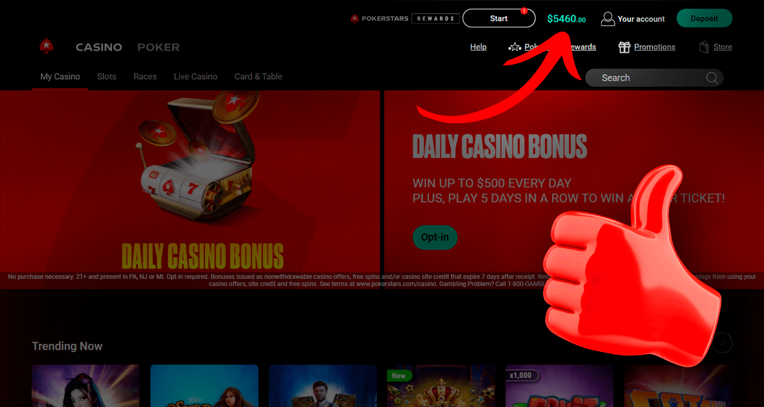The width and height of the screenshot is (764, 407).
Task: Click the red notification badge on Start
Action: [x=524, y=11]
